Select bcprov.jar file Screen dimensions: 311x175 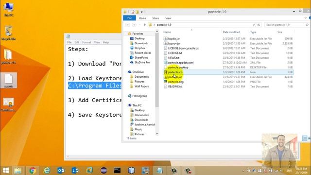click(174, 43)
